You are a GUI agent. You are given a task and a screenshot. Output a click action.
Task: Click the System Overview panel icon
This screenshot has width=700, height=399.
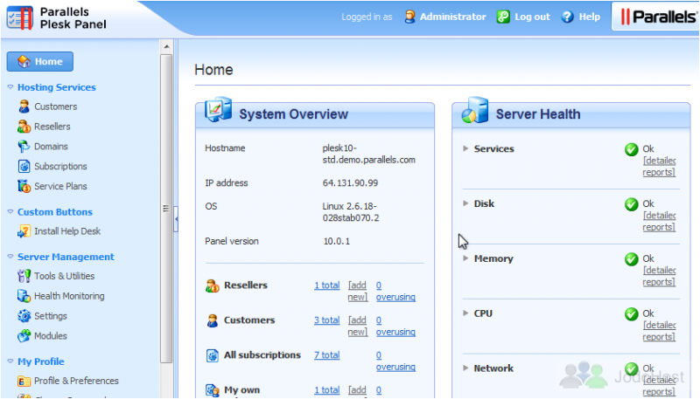pos(218,109)
